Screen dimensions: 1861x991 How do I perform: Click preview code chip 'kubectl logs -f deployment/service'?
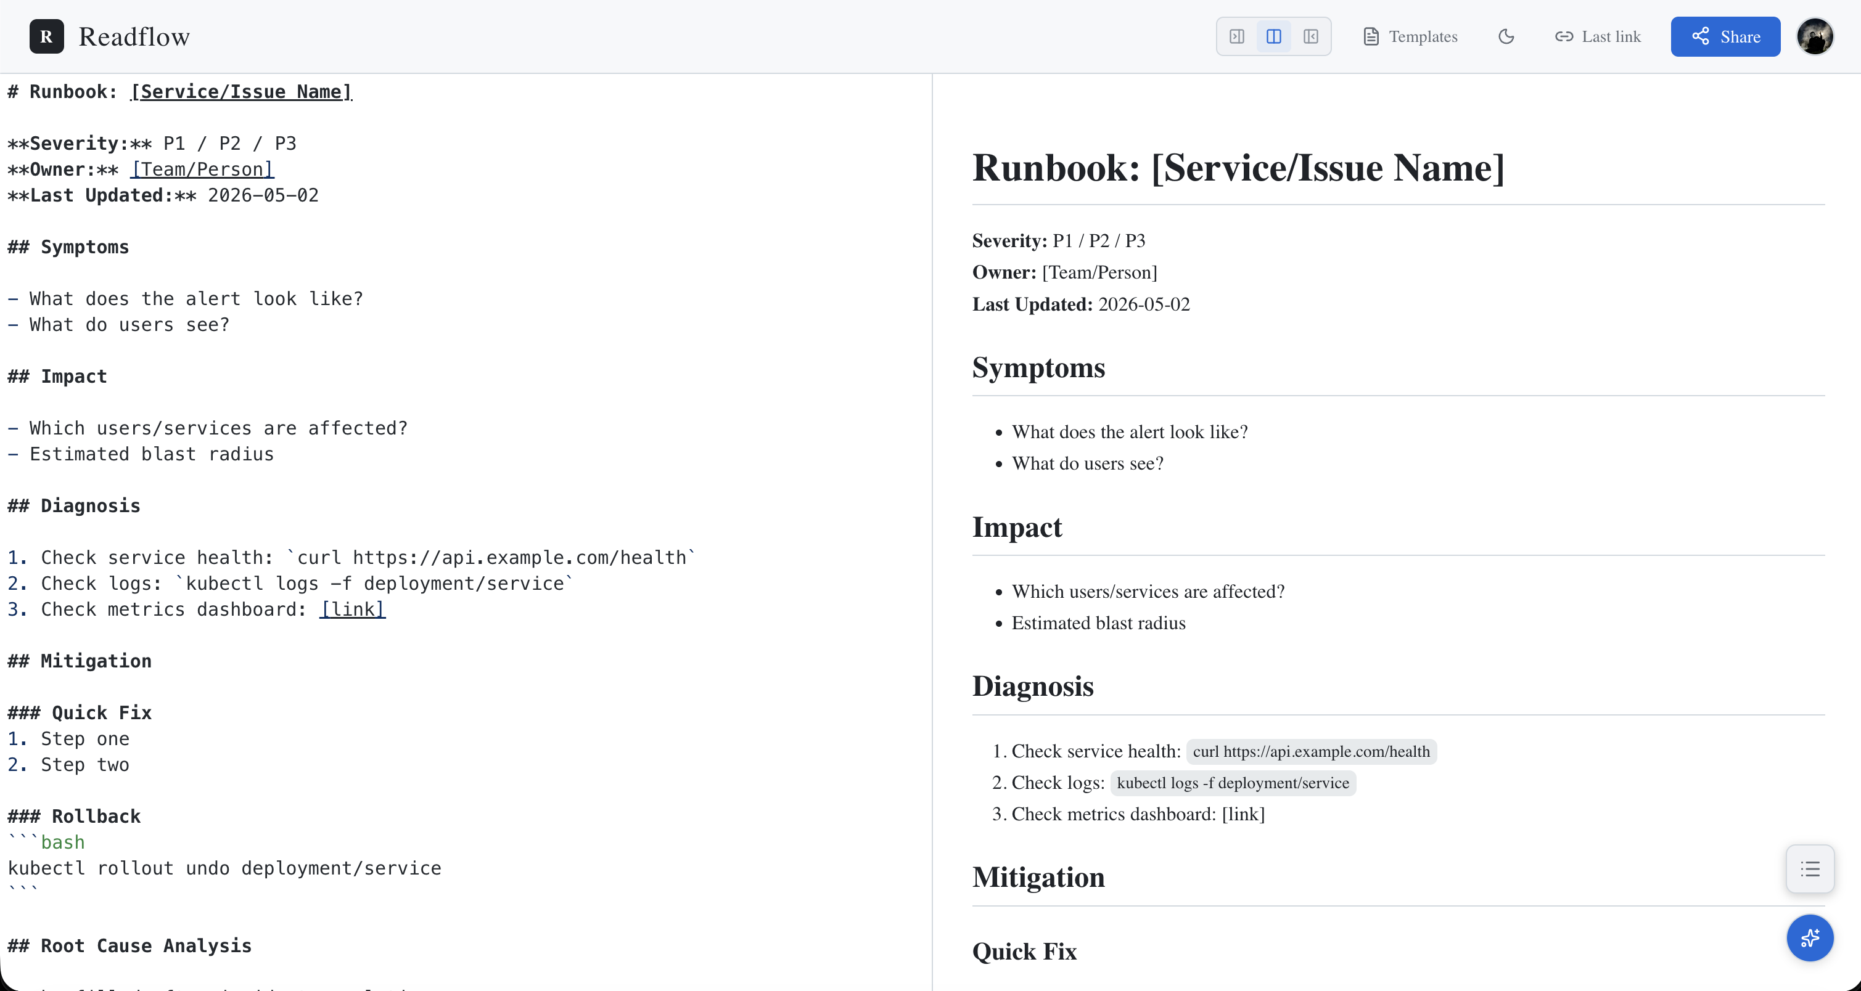click(1233, 783)
